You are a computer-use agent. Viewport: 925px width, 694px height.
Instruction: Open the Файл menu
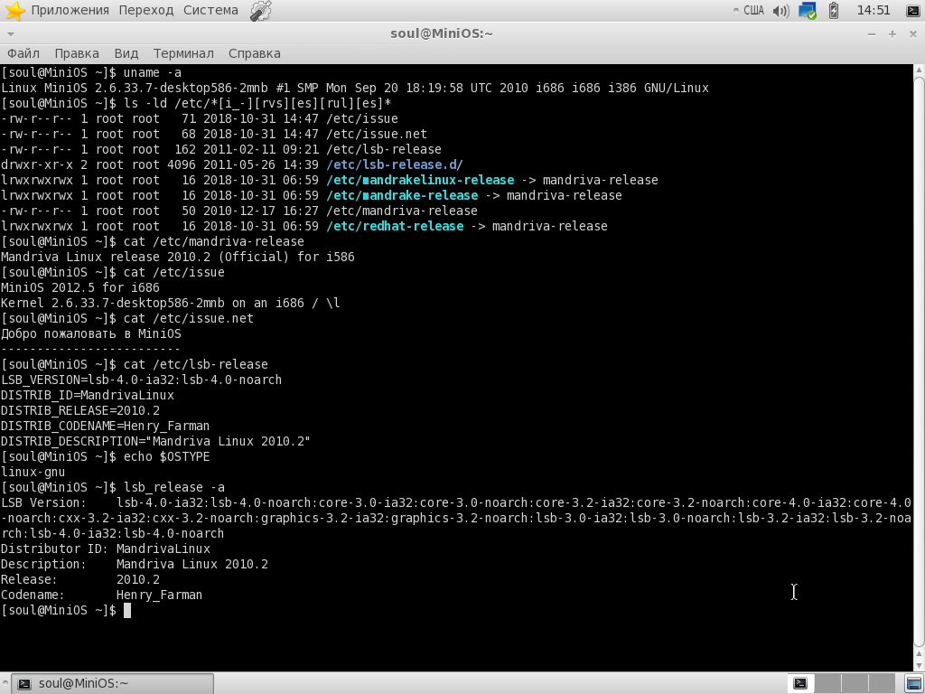(23, 53)
